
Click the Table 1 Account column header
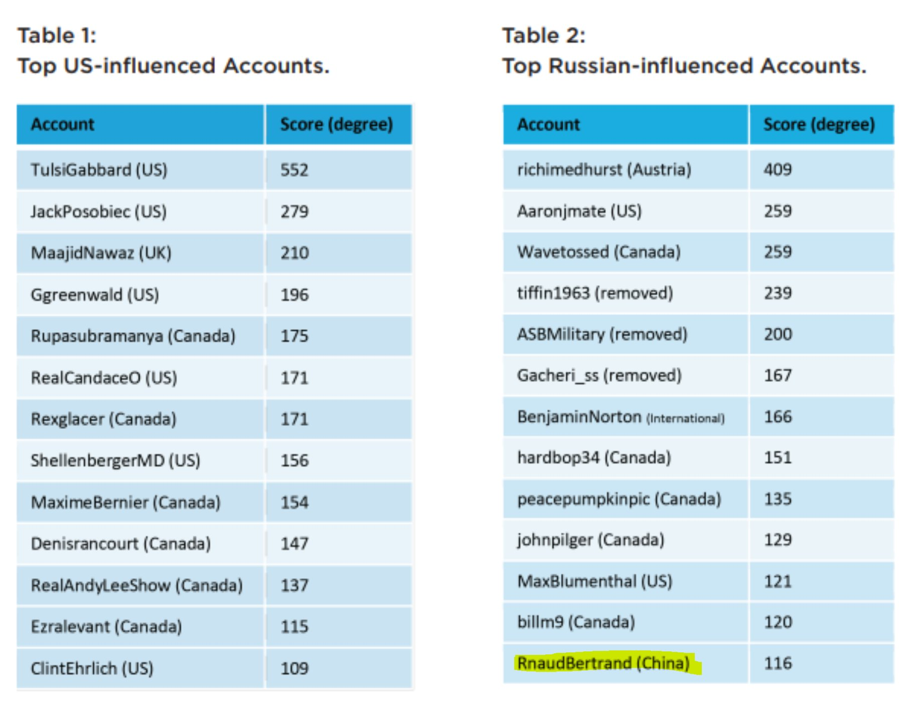(63, 124)
